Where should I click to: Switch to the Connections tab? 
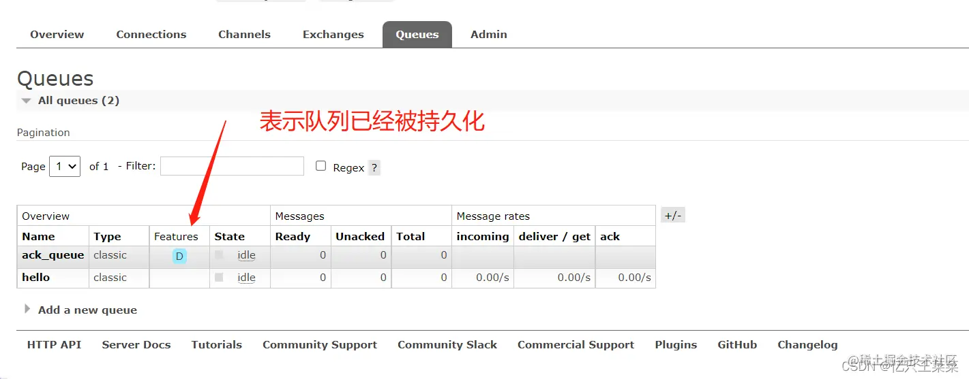(151, 35)
